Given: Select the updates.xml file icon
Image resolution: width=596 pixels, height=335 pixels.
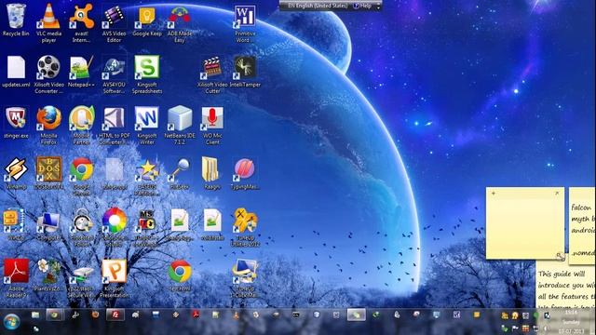Looking at the screenshot, I should click(x=16, y=68).
